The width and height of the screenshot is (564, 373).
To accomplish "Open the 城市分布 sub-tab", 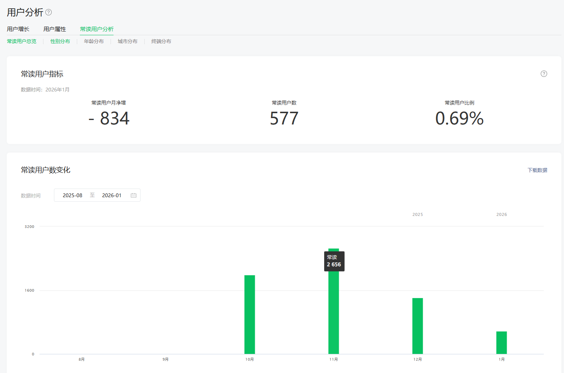I will pos(127,42).
